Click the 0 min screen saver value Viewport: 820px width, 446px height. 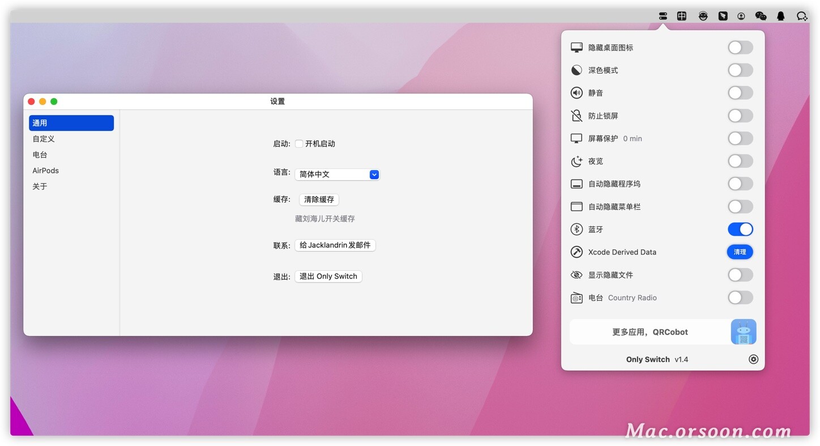(x=633, y=139)
